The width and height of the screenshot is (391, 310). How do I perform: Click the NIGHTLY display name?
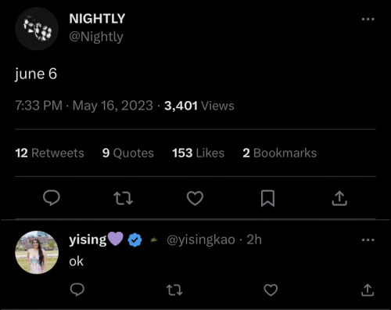(97, 19)
